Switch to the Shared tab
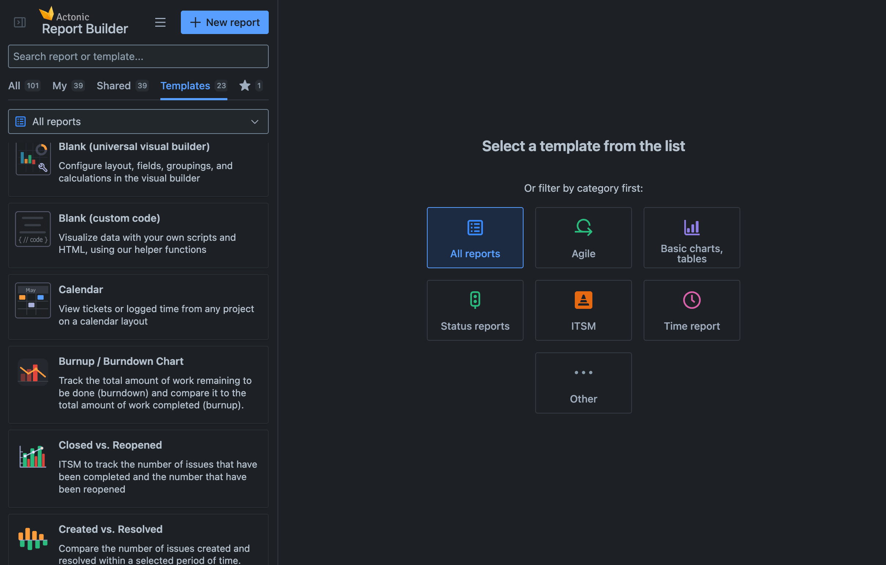The height and width of the screenshot is (565, 886). pyautogui.click(x=113, y=86)
